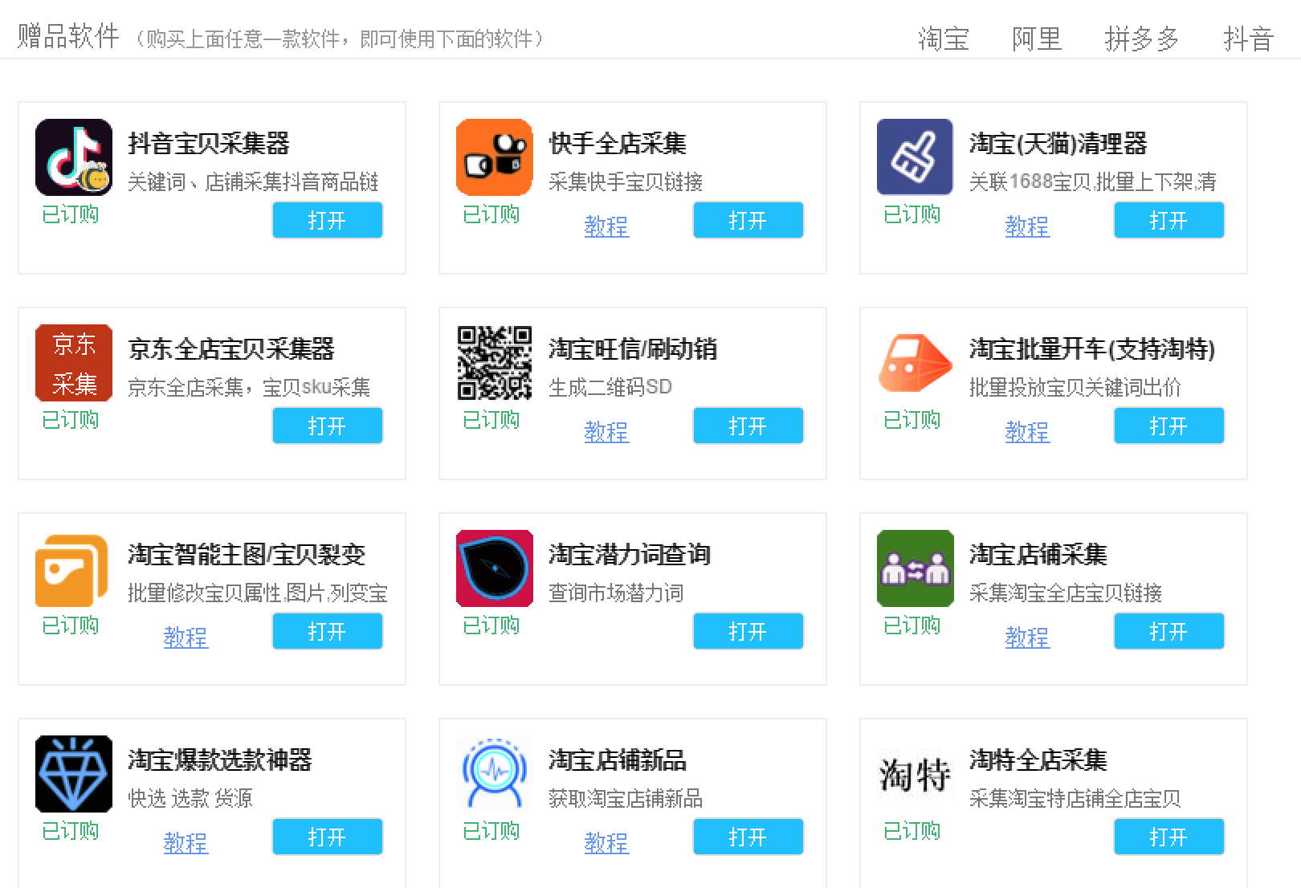Click the 已订购 status under 淘特全店采集
Screen dimensions: 1301x888
pos(912,831)
